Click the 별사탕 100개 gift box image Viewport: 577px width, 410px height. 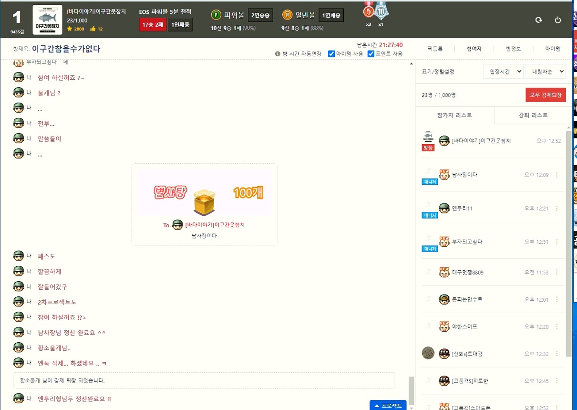coord(204,192)
